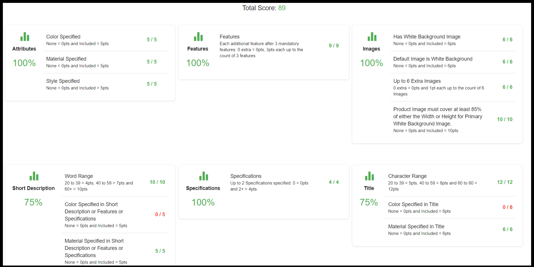Click the Material Specified row label

[66, 59]
